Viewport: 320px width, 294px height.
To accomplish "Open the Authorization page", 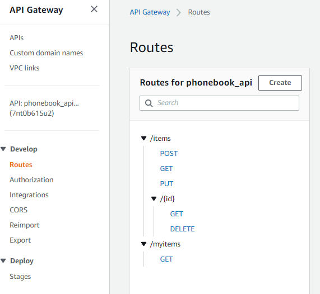I will pyautogui.click(x=31, y=180).
